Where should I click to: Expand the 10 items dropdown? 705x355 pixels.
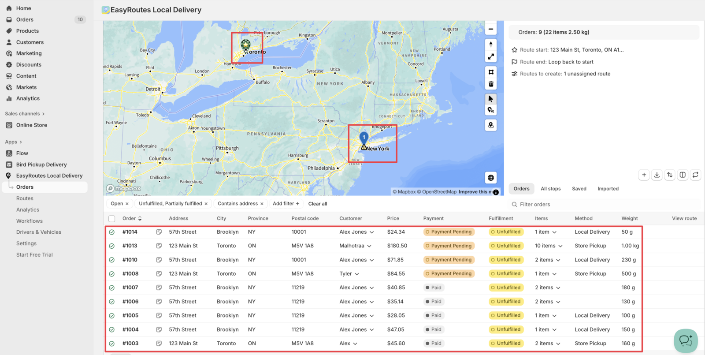pos(560,246)
